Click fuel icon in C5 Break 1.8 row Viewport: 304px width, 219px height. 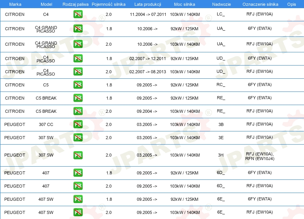click(78, 98)
